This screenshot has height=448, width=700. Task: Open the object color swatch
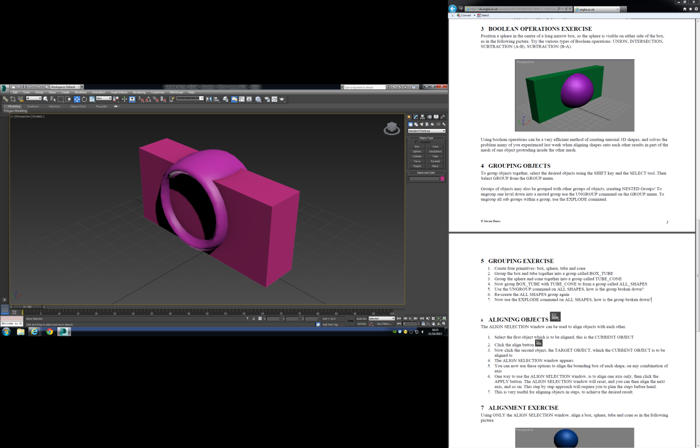tap(441, 179)
